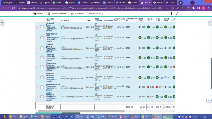
Task: Open Ця олімпіада menu item
Action: (78, 14)
